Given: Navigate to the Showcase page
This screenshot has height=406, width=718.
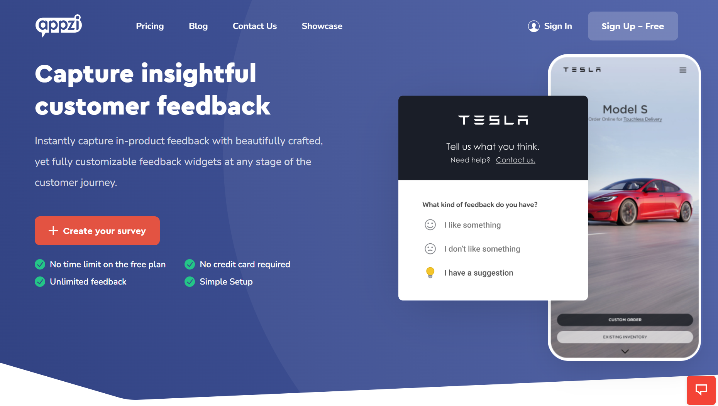Looking at the screenshot, I should [x=322, y=26].
